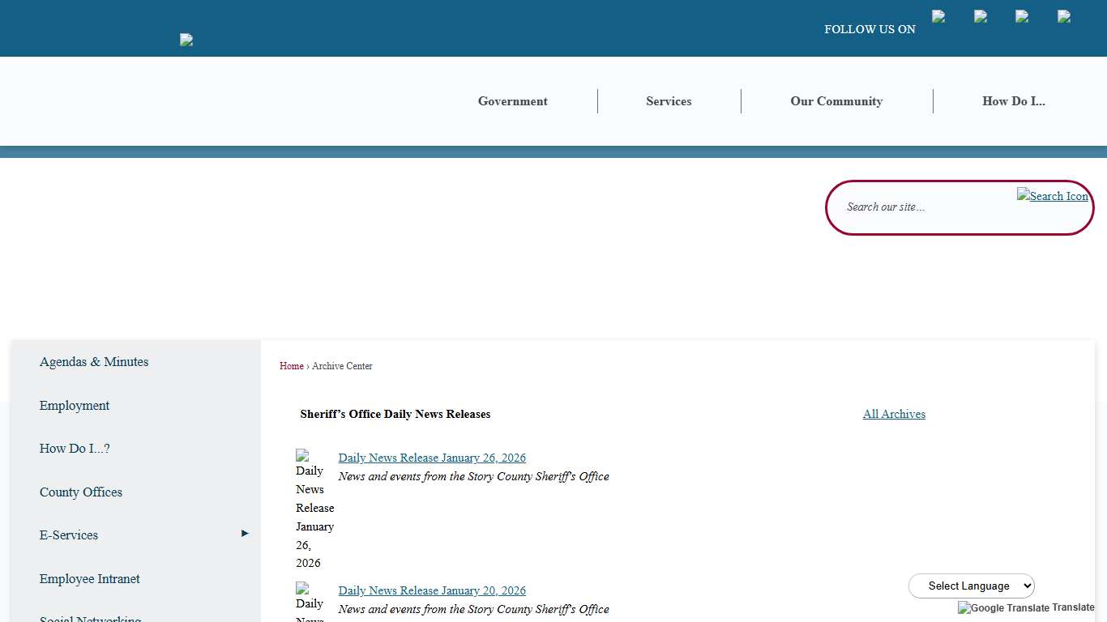This screenshot has width=1107, height=622.
Task: Click the Home breadcrumb link
Action: click(x=291, y=366)
